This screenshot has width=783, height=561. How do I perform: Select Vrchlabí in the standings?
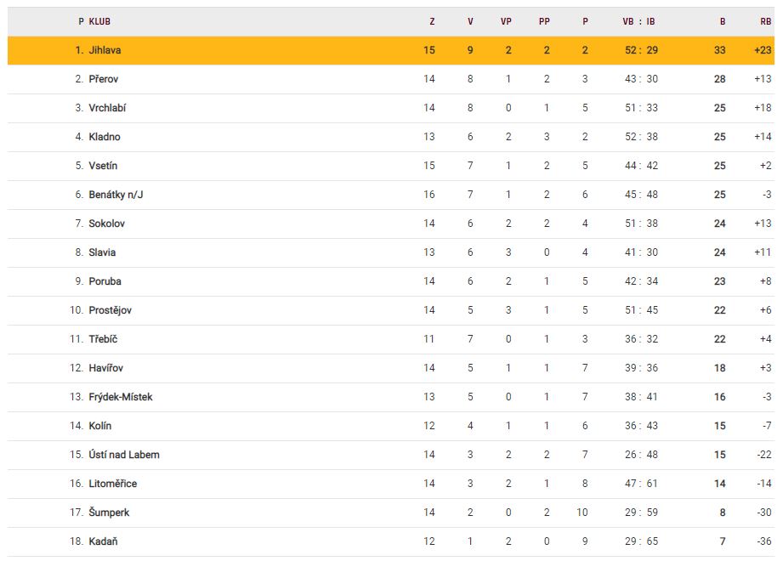(x=107, y=108)
